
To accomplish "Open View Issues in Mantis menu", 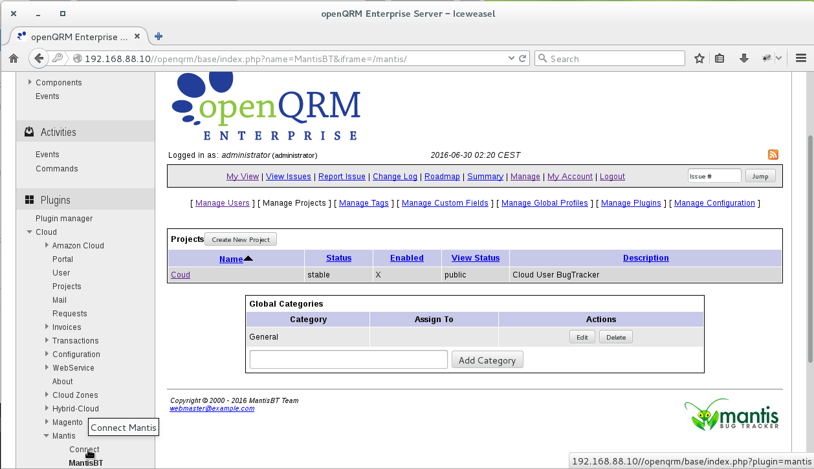I will point(289,177).
